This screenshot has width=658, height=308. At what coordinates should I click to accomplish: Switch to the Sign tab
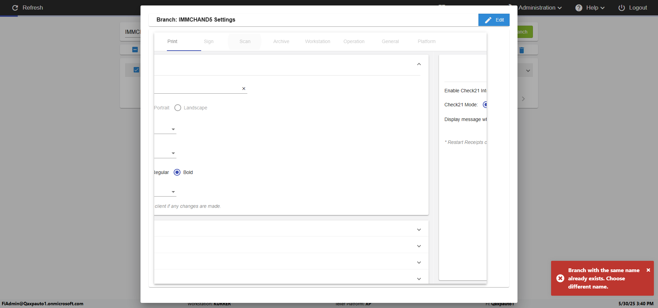coord(208,41)
